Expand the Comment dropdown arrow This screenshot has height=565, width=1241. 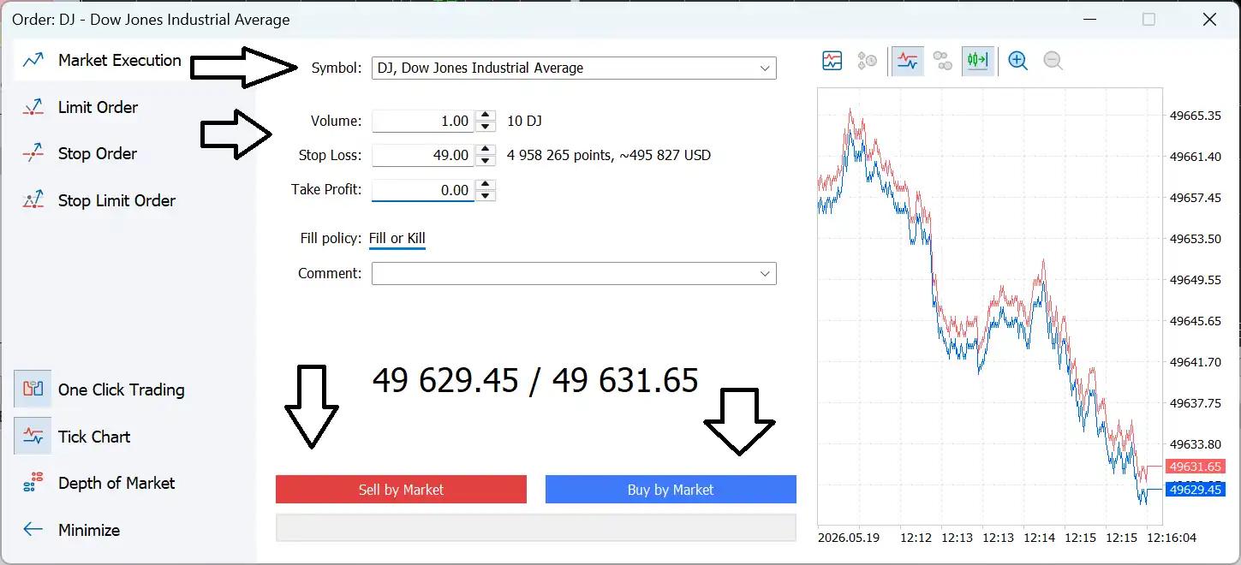[764, 274]
